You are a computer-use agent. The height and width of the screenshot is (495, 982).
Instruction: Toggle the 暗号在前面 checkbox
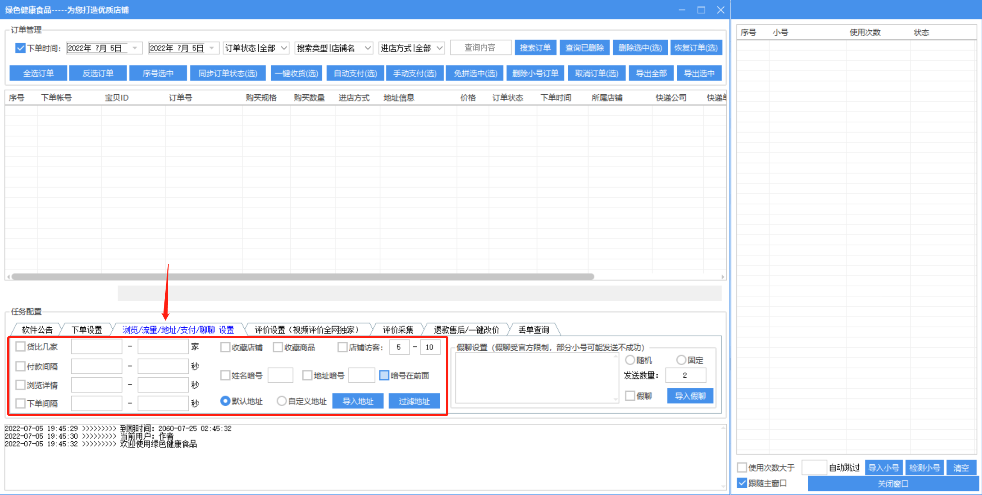pos(384,376)
